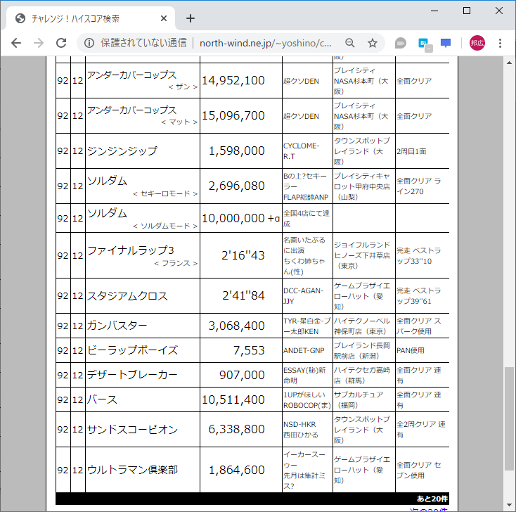Click the scrollbar down arrow
The image size is (516, 512).
pos(509,505)
